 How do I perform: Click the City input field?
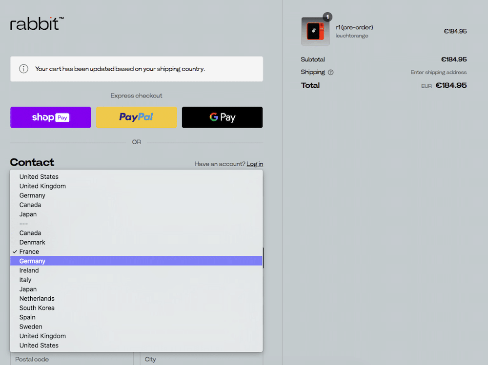click(202, 359)
